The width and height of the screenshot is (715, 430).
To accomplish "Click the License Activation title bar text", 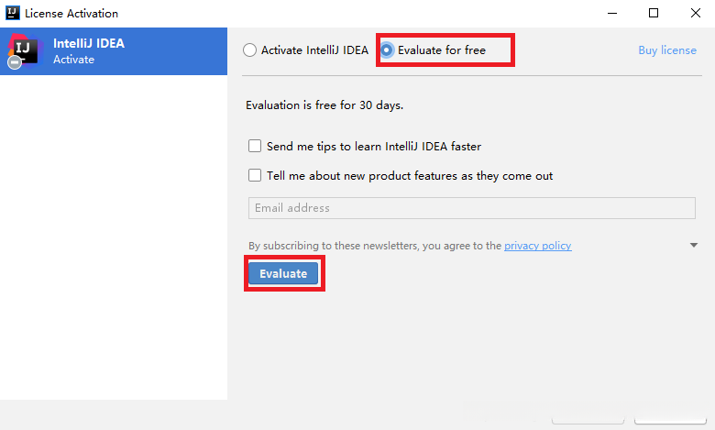I will pyautogui.click(x=71, y=14).
